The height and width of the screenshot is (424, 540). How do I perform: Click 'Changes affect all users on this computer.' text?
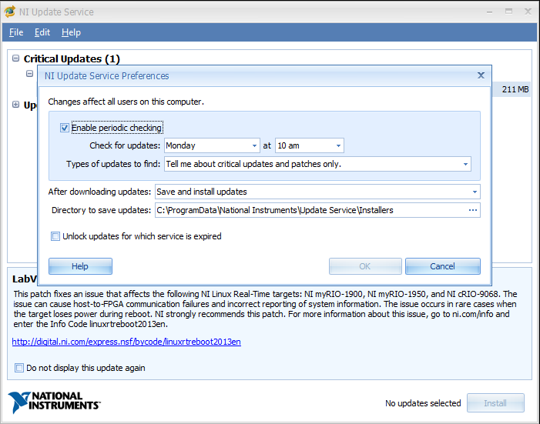tap(126, 102)
